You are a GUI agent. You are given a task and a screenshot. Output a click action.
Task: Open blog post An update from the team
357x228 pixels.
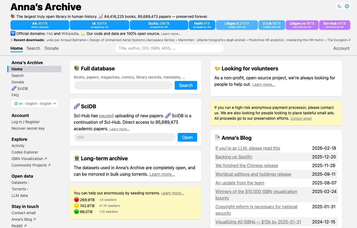coord(240,183)
